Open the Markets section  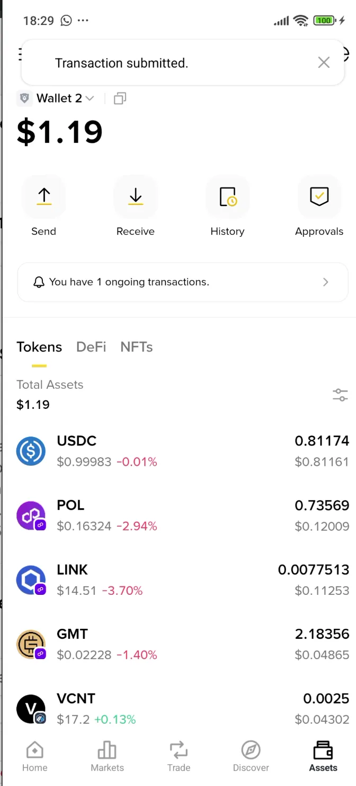tap(107, 756)
